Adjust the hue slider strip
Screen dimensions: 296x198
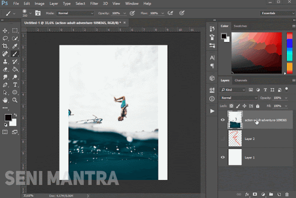tap(290, 53)
